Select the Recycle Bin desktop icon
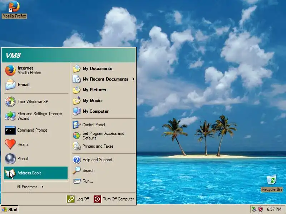 tap(271, 179)
